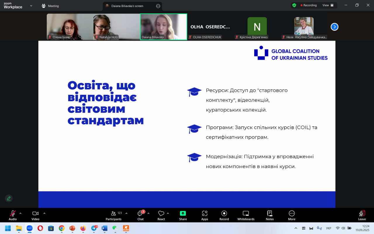Open Telegram from the Windows taskbar
Screen dimensions: 374x234
pyautogui.click(x=94, y=228)
